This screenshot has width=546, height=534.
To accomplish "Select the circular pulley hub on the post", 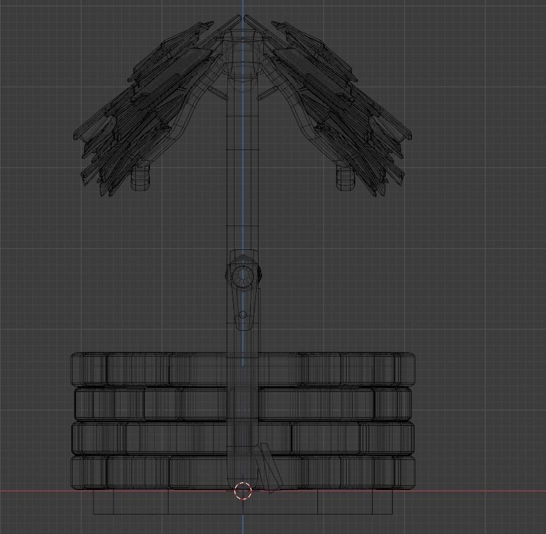I will point(243,275).
